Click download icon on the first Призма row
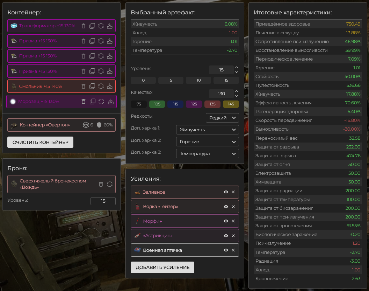This screenshot has height=291, width=369. tap(110, 41)
